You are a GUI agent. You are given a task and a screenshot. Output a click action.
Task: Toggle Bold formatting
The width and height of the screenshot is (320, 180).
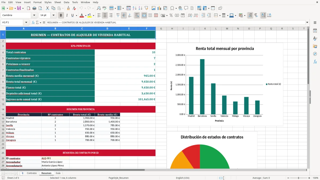[x=61, y=15]
